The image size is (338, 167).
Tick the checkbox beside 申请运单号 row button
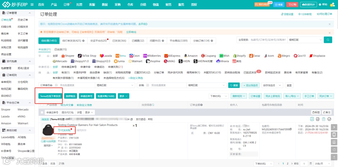(42, 112)
